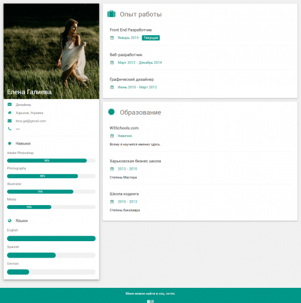Click the Photography skill label
The image size is (301, 303).
(x=16, y=169)
